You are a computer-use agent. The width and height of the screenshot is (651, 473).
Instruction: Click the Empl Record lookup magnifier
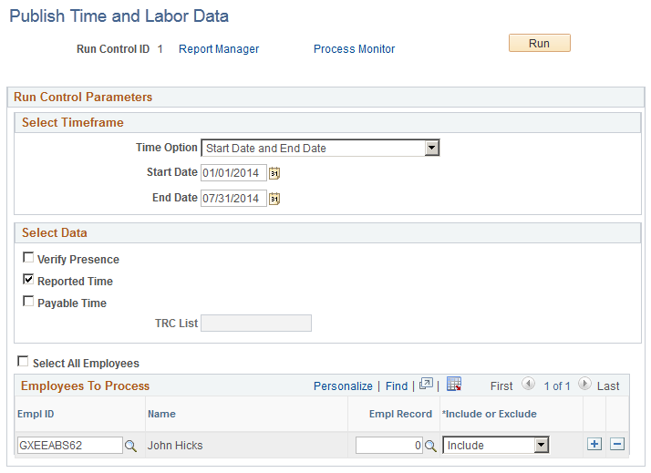click(x=431, y=446)
